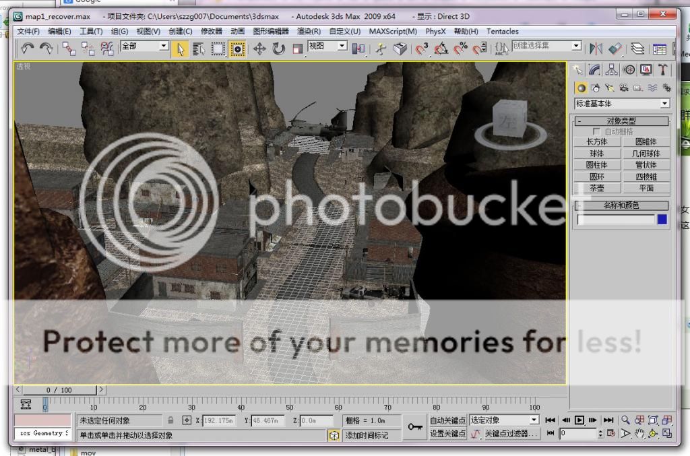Open the MAXScript(M) menu
The image size is (690, 456).
click(393, 31)
